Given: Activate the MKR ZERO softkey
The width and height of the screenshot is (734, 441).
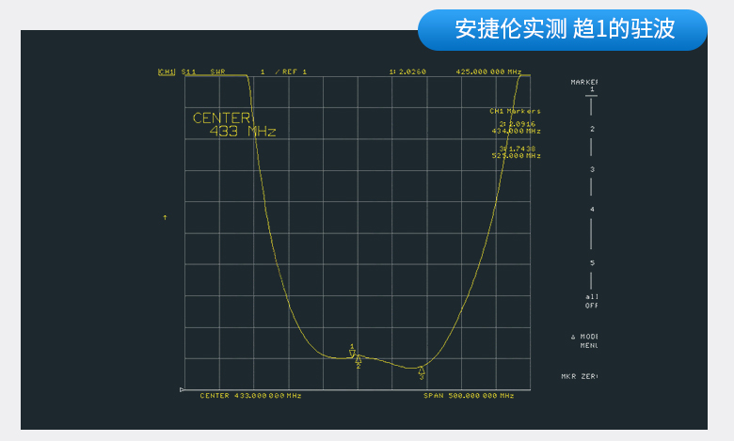Looking at the screenshot, I should pyautogui.click(x=580, y=376).
